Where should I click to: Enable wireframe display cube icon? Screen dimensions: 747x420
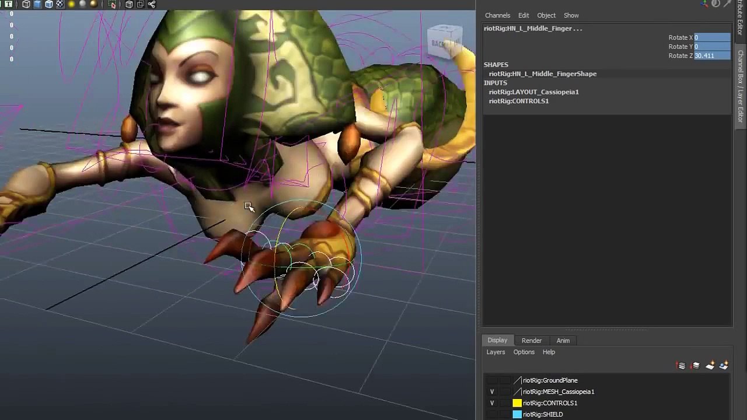tap(26, 4)
